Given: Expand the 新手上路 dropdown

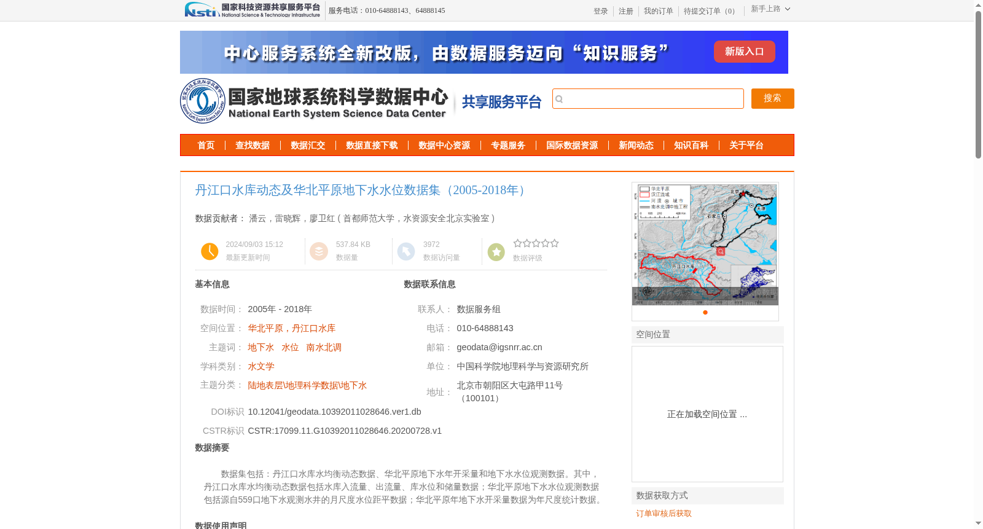Looking at the screenshot, I should 770,9.
